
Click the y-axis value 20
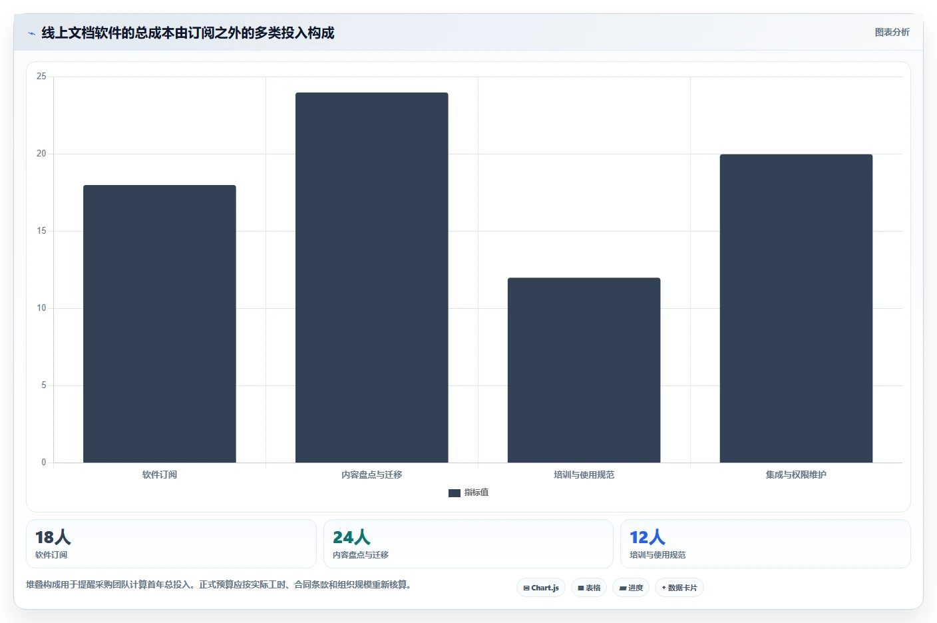click(x=41, y=154)
